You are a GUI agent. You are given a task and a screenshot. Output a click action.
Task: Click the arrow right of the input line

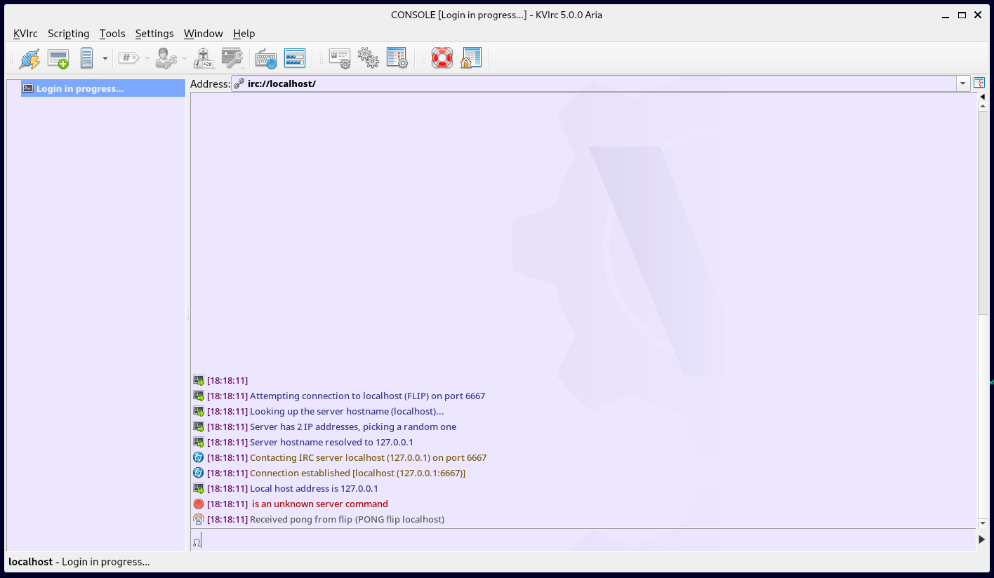pos(982,539)
